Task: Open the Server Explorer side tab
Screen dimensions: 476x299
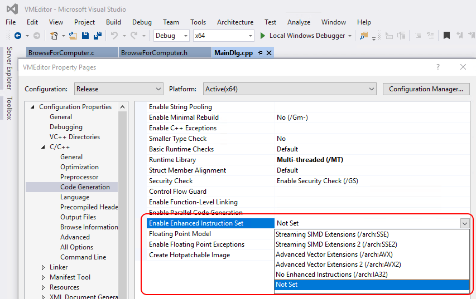Action: coord(9,68)
